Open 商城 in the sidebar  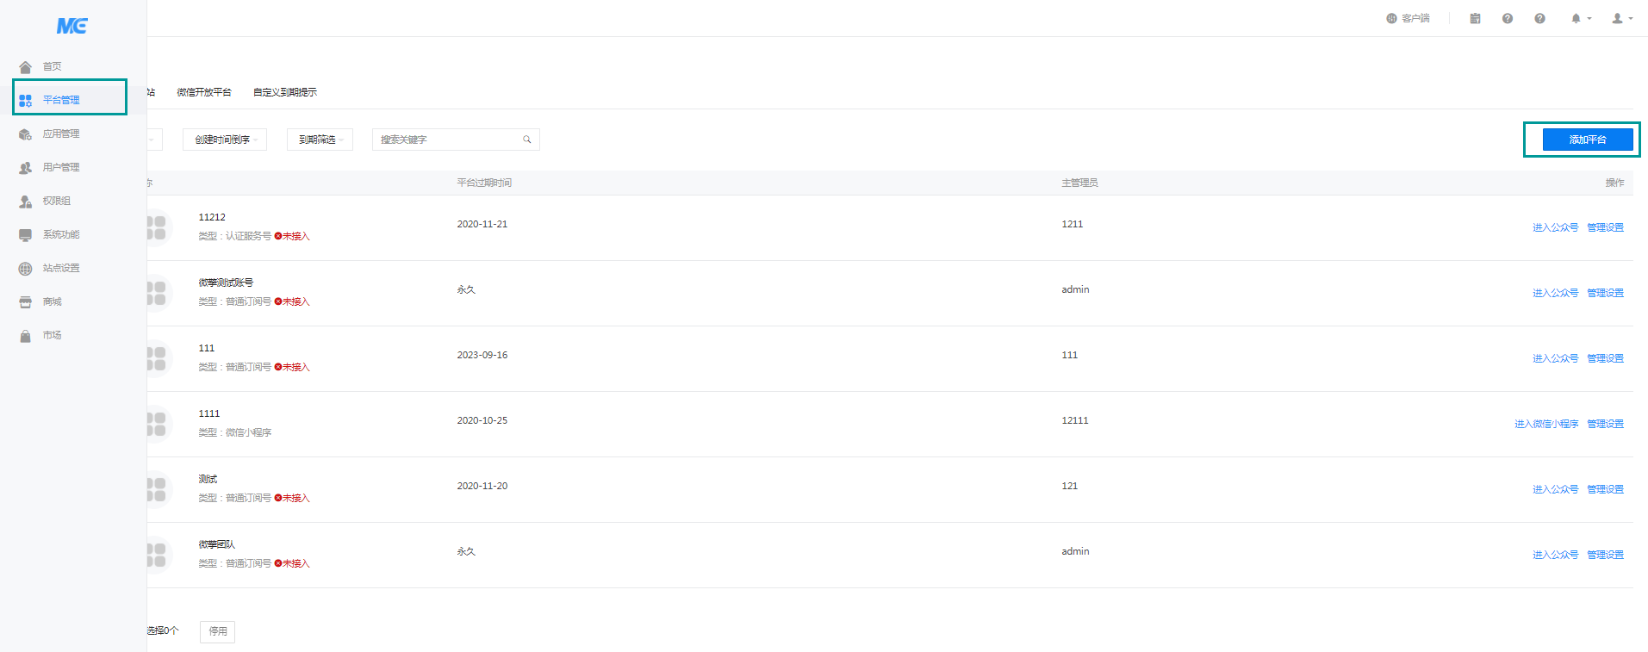[52, 301]
